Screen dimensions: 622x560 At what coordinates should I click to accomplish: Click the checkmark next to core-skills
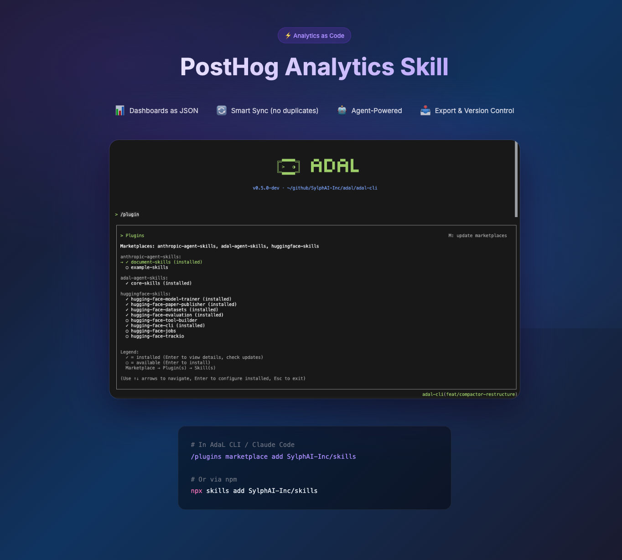(127, 283)
